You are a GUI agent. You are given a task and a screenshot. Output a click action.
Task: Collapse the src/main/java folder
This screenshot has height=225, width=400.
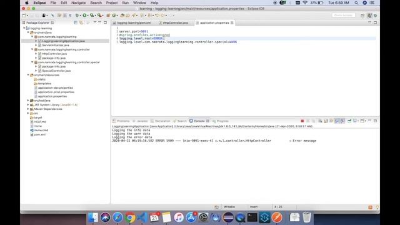[28, 32]
